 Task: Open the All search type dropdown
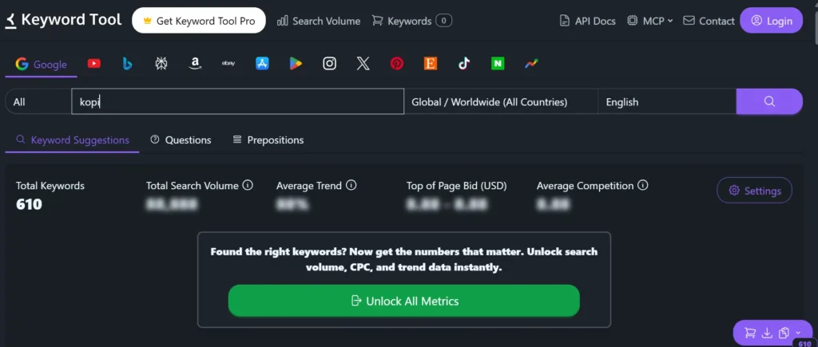[x=38, y=102]
